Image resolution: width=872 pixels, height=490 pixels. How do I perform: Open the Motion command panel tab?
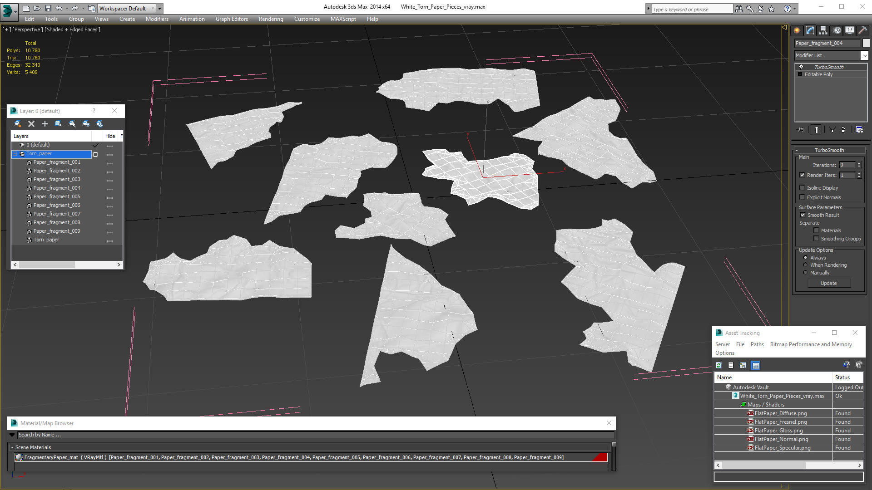[837, 30]
